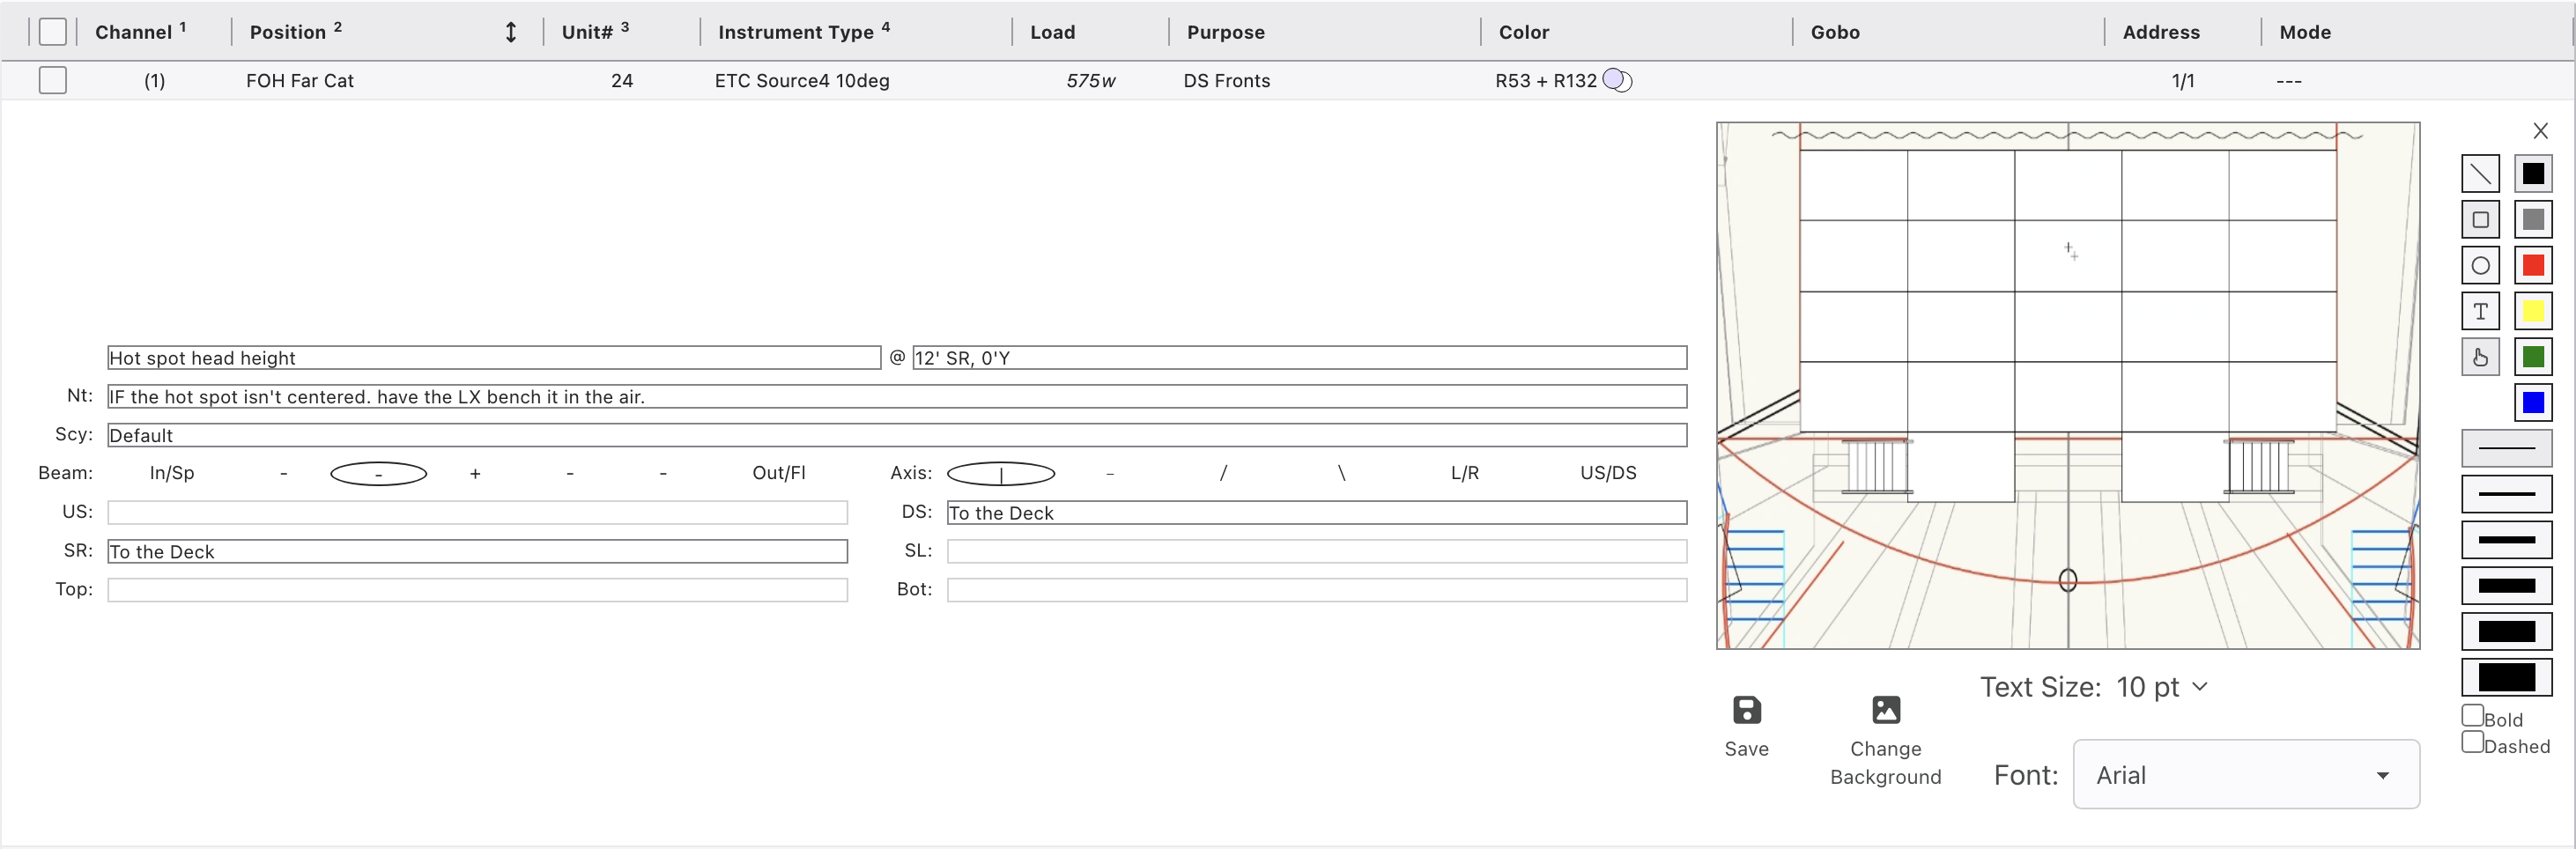The width and height of the screenshot is (2576, 849).
Task: Select the US/DS axis option
Action: point(1607,473)
